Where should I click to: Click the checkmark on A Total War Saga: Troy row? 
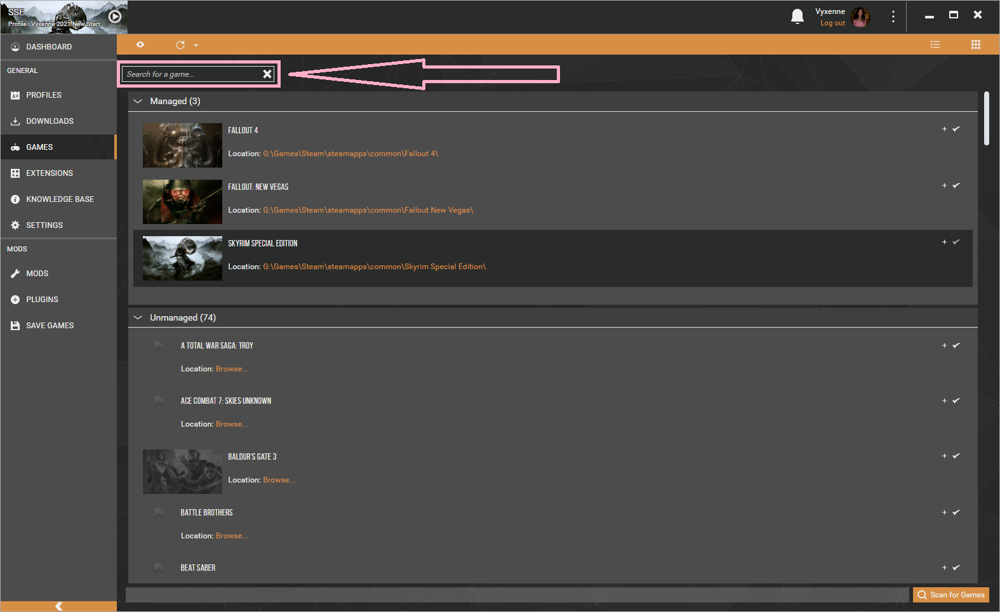click(956, 345)
